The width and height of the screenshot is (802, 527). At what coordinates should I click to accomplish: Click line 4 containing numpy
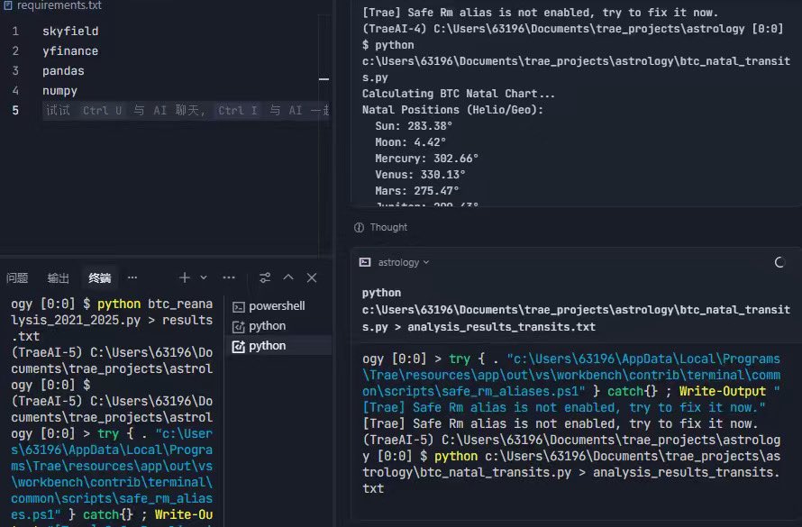tap(59, 91)
